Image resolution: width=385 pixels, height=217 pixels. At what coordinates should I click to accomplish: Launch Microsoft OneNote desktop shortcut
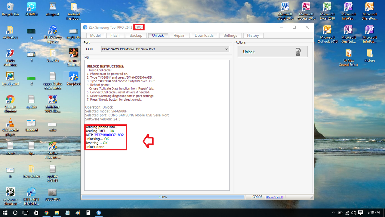(x=348, y=35)
